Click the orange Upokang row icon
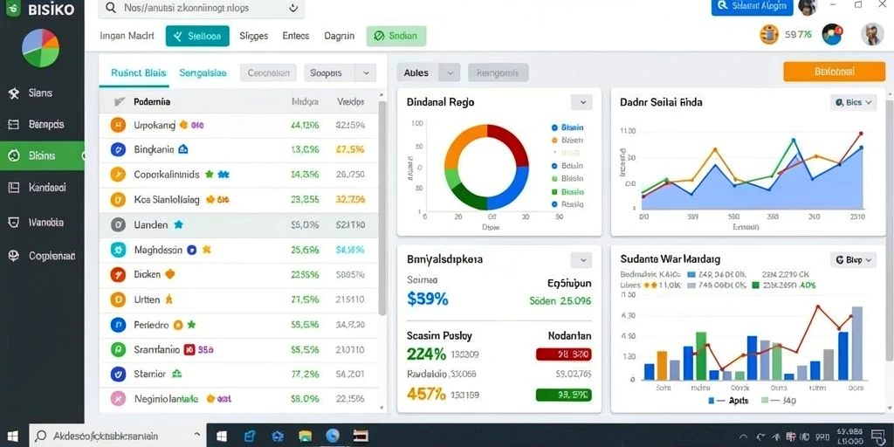 point(118,125)
